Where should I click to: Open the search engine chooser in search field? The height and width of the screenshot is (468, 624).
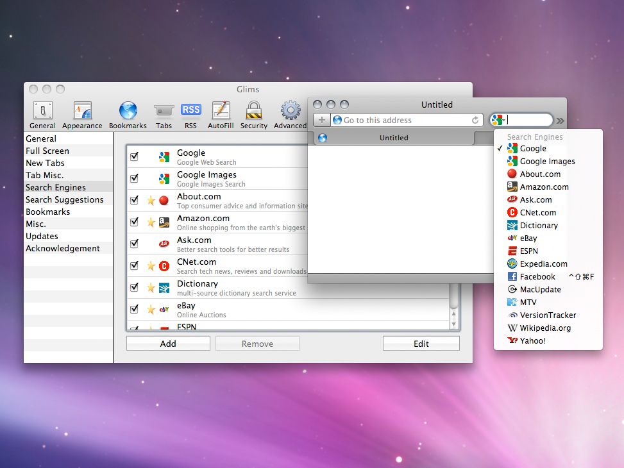point(498,120)
